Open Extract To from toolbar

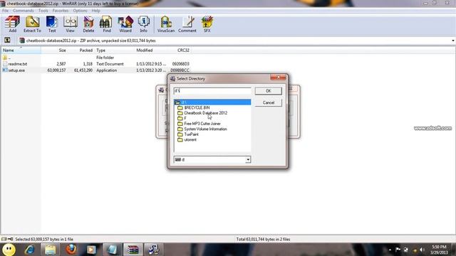(32, 24)
